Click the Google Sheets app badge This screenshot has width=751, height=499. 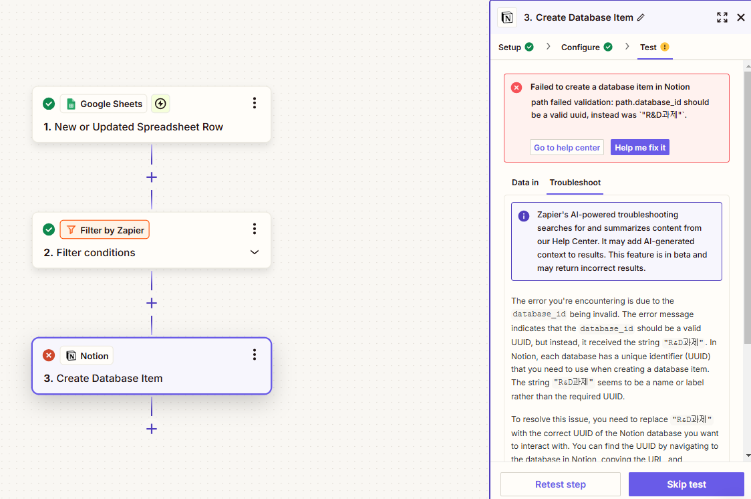pyautogui.click(x=104, y=104)
